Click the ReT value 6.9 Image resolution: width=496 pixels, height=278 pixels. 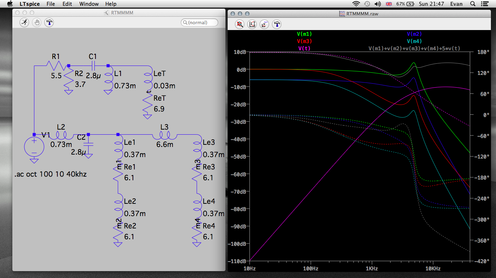coord(159,109)
